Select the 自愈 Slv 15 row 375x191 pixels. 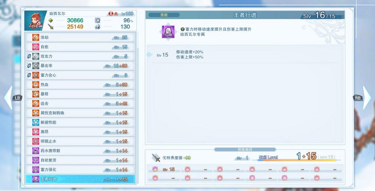pyautogui.click(x=80, y=47)
